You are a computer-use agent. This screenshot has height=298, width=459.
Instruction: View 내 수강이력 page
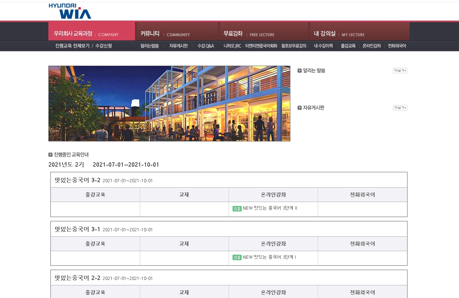[x=323, y=46]
